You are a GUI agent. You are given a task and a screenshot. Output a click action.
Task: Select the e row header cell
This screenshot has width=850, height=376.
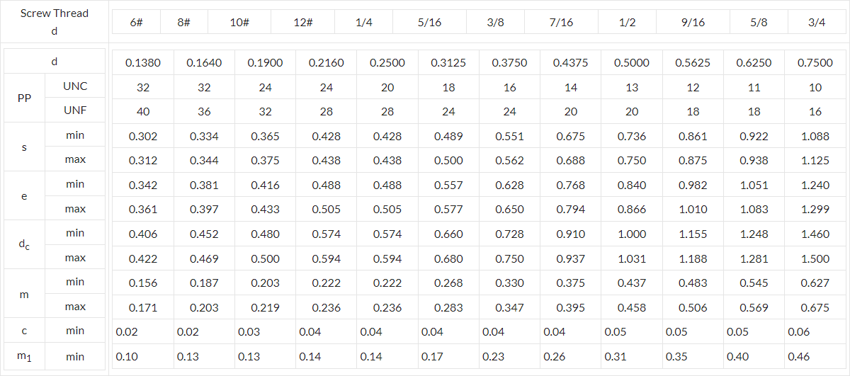click(x=25, y=196)
